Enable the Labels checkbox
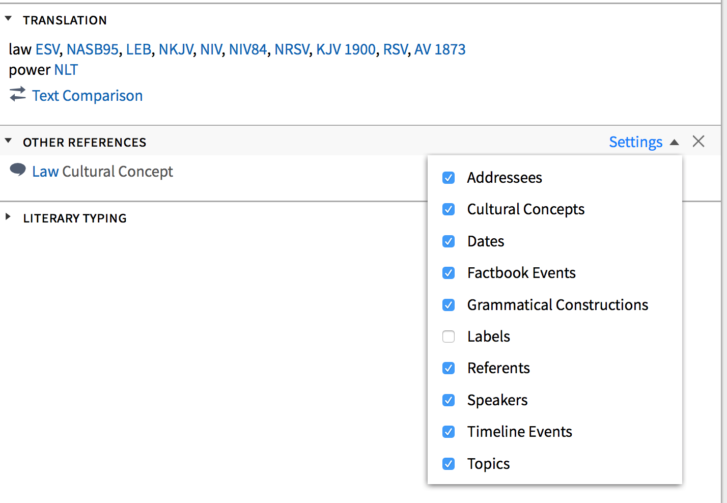The width and height of the screenshot is (727, 503). pos(449,337)
